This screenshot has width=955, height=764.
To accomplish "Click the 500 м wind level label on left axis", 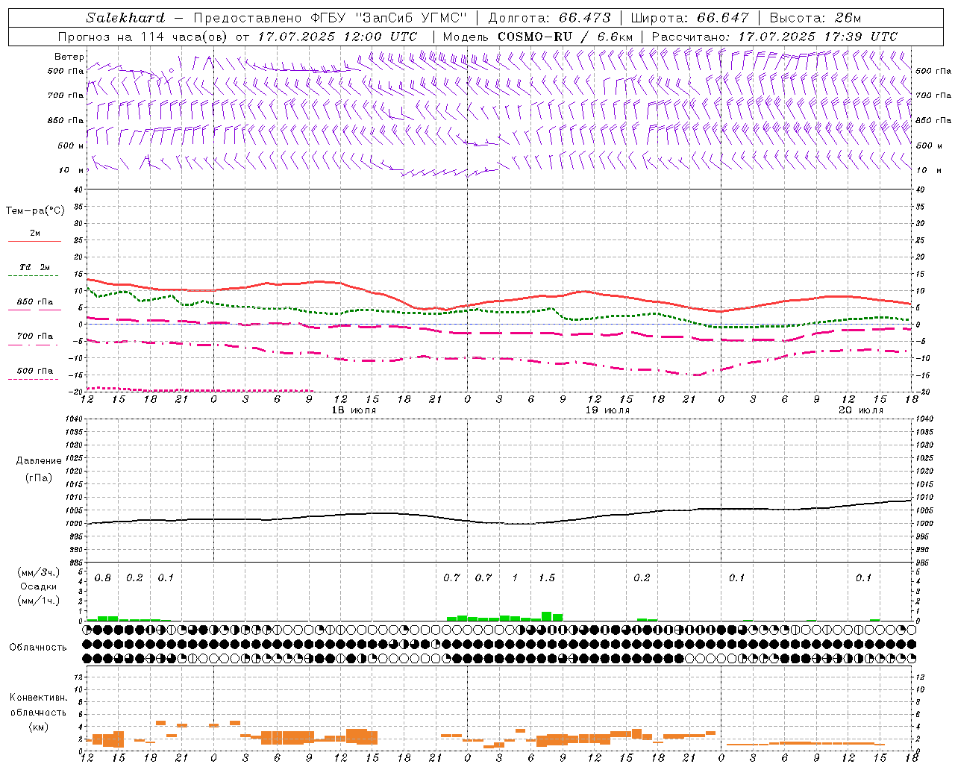I will 71,145.
